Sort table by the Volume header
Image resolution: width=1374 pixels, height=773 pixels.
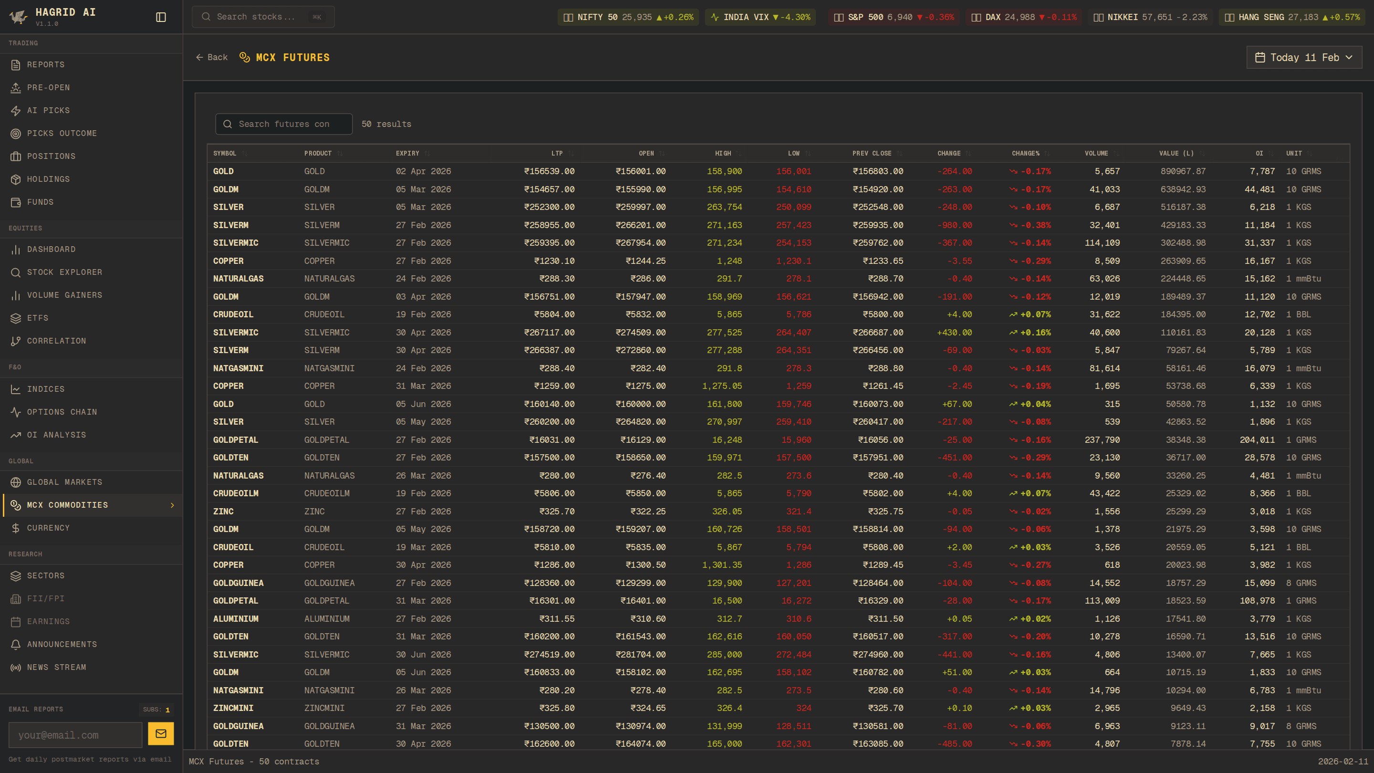1096,154
